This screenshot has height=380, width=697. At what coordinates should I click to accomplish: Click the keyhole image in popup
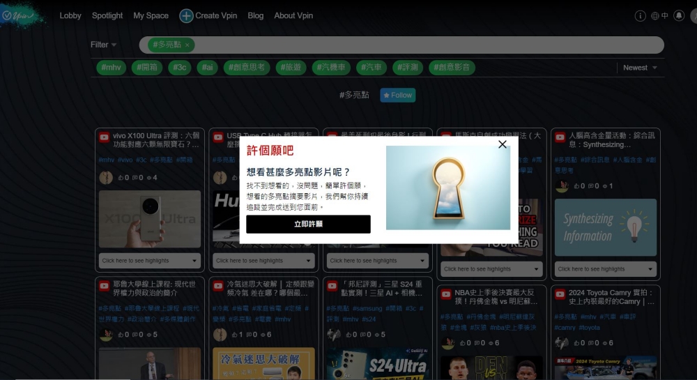448,188
